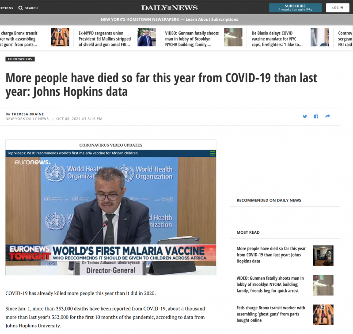This screenshot has height=334, width=353.
Task: Open Most Read COVID-19 deaths headline
Action: [271, 255]
